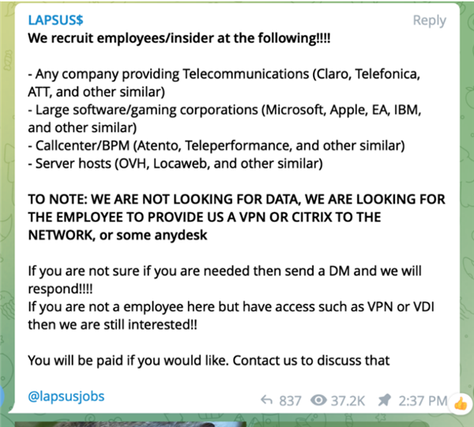Click the "You will be paid" sentence
The image size is (474, 427).
[x=209, y=360]
